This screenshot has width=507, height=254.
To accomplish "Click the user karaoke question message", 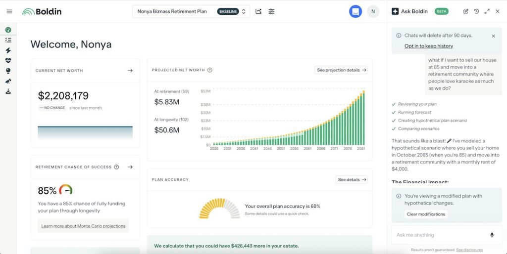I will [x=463, y=74].
